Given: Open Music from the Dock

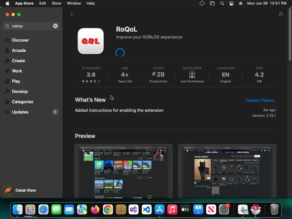Looking at the screenshot, I should coord(172,210).
